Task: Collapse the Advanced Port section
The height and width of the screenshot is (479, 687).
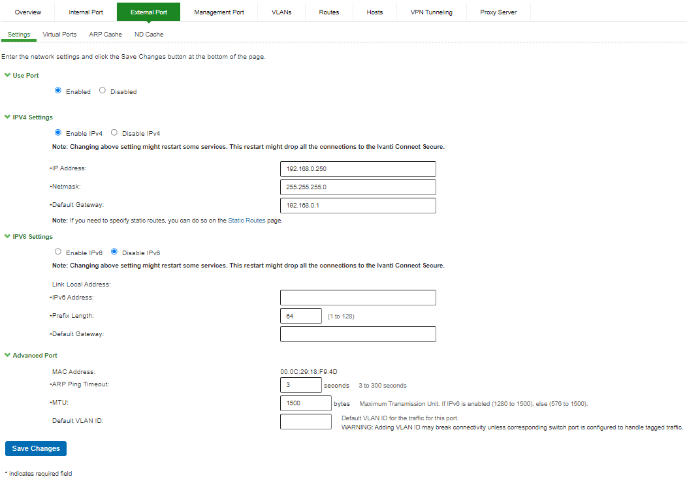Action: (7, 356)
